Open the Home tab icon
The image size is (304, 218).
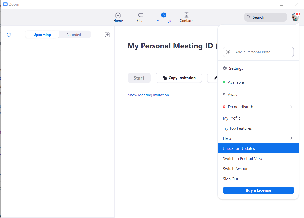tap(118, 15)
